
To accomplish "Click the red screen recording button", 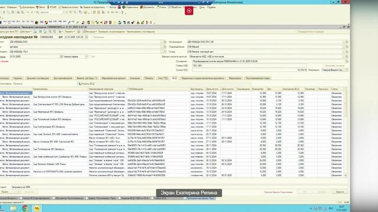I will (189, 11).
